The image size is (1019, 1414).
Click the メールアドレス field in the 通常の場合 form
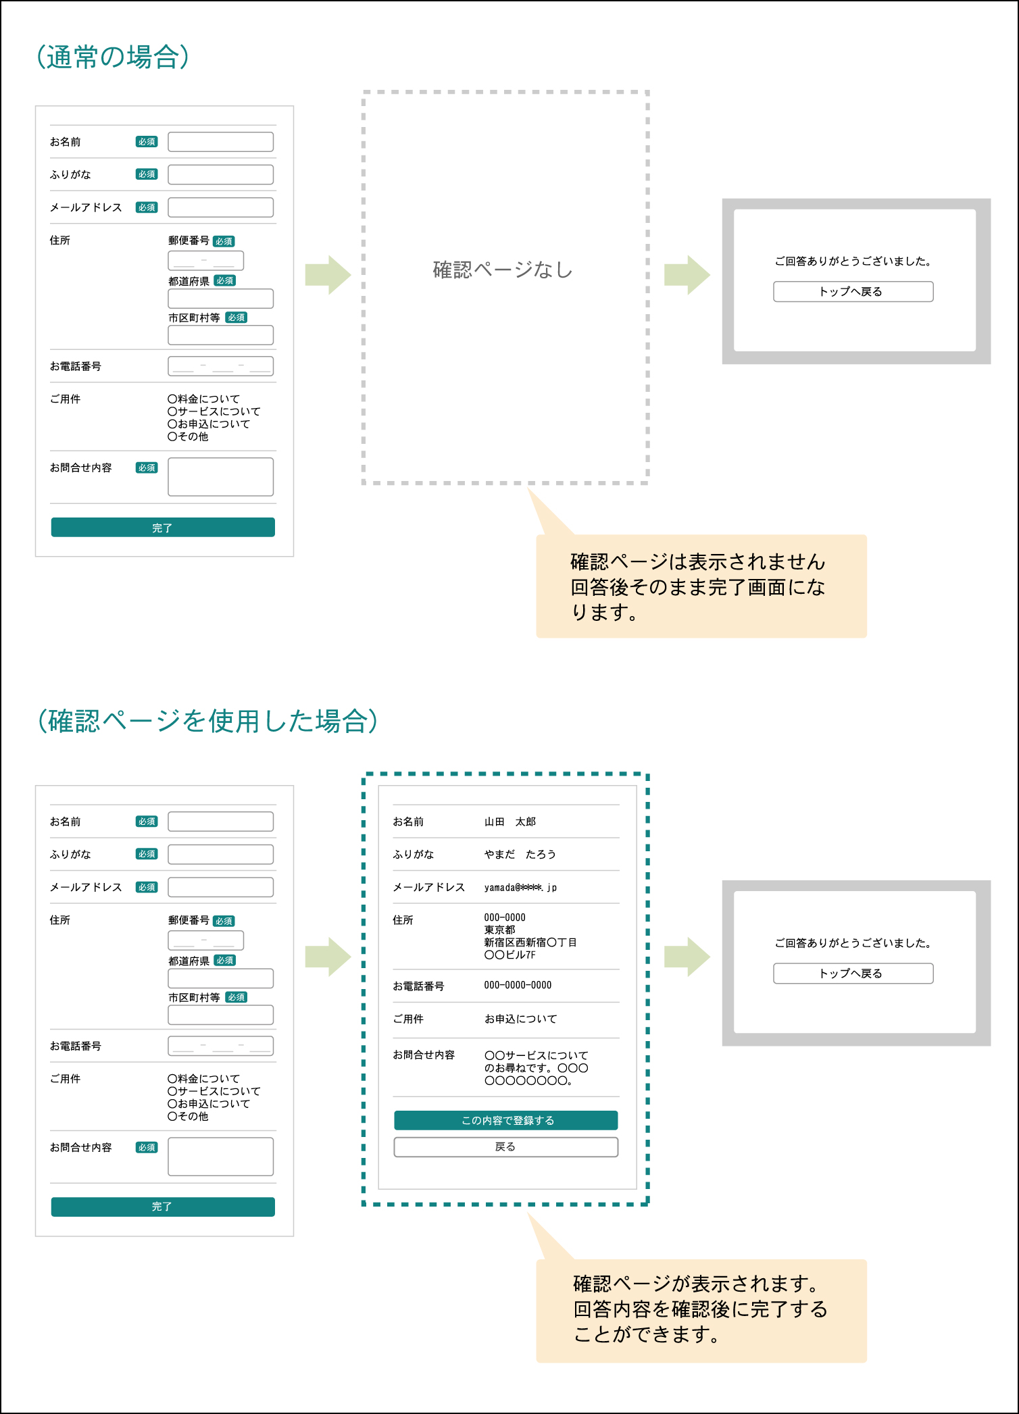click(220, 207)
